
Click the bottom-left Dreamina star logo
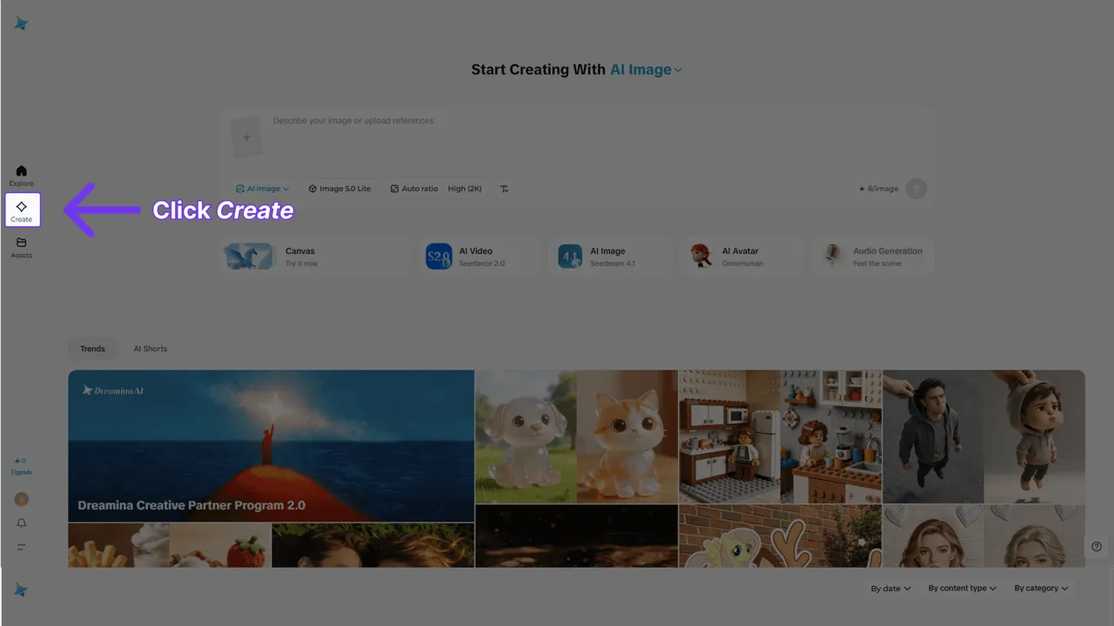click(x=22, y=590)
